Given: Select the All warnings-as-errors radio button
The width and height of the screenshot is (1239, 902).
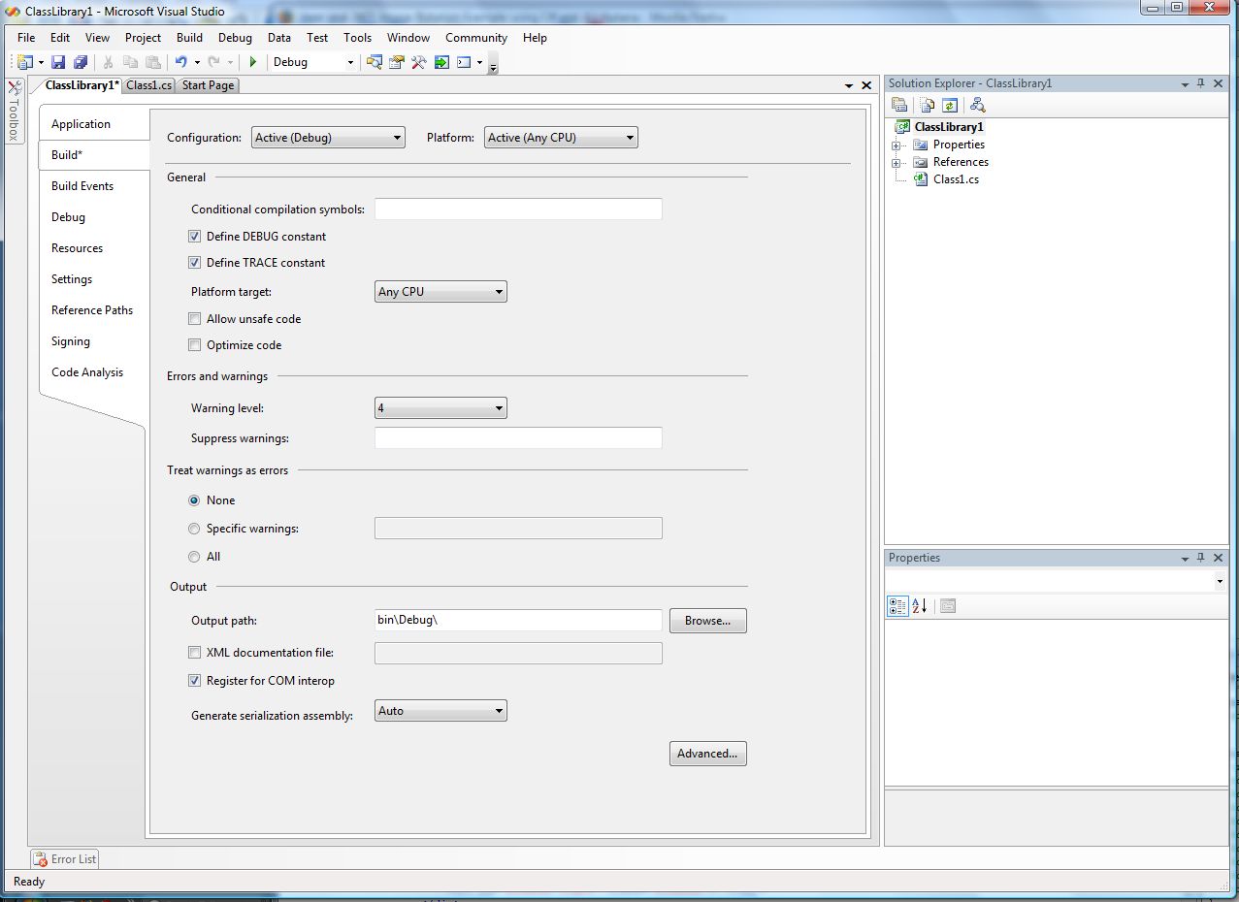Looking at the screenshot, I should click(x=194, y=557).
